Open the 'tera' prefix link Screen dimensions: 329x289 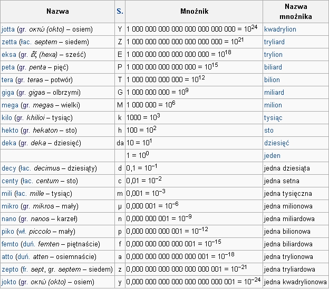(7, 80)
